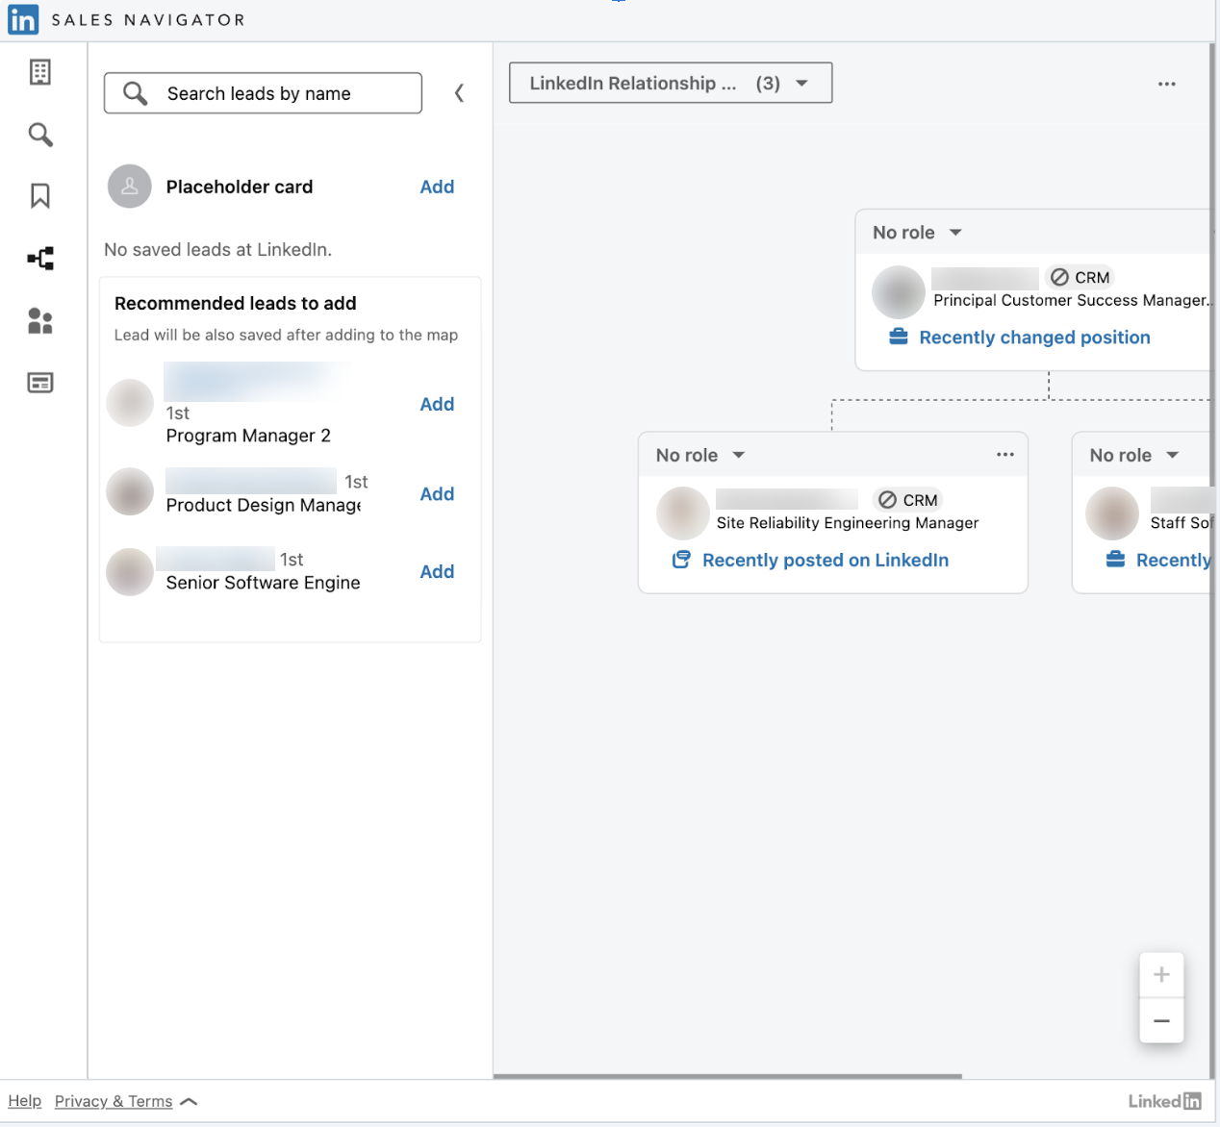Click the CRM badge on the Site Reliability Engineering Manager card
Screen dimensions: 1220x1127
[x=907, y=500]
